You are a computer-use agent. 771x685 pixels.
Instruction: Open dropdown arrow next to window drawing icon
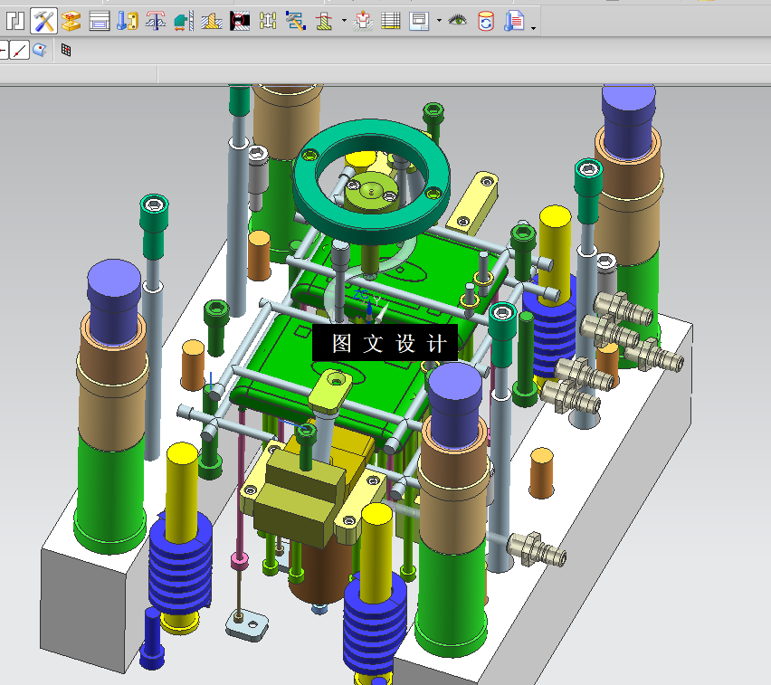(439, 21)
